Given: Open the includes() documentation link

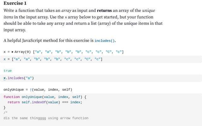Looking at the screenshot, I should [105, 41].
